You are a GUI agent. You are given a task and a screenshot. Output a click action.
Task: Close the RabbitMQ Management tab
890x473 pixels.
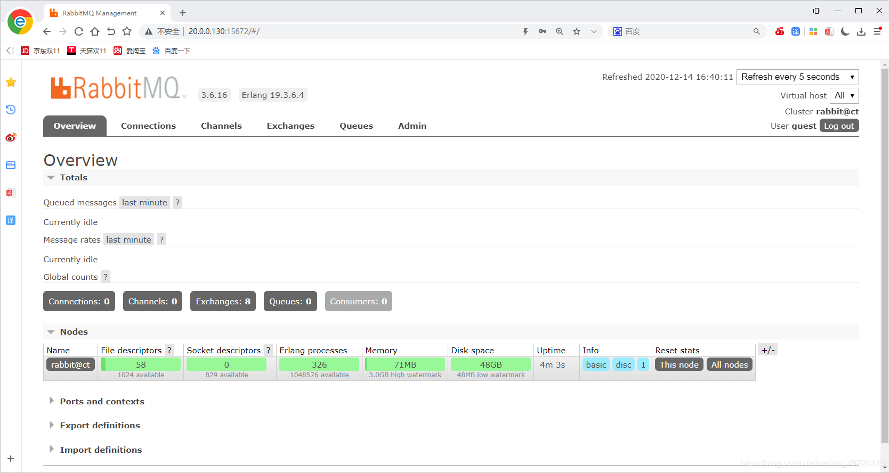click(x=163, y=13)
